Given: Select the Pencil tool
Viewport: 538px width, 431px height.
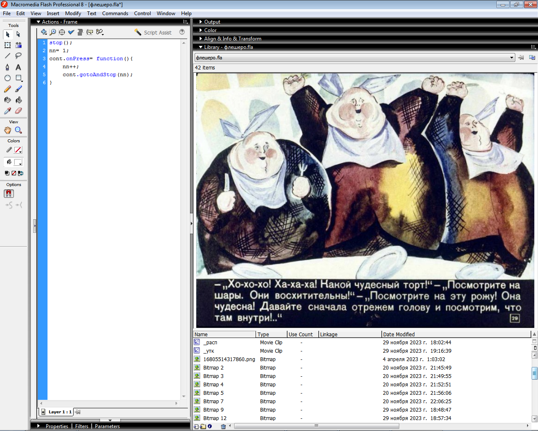Looking at the screenshot, I should (8, 89).
